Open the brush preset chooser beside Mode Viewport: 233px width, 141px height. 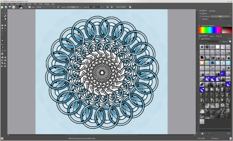(29, 7)
